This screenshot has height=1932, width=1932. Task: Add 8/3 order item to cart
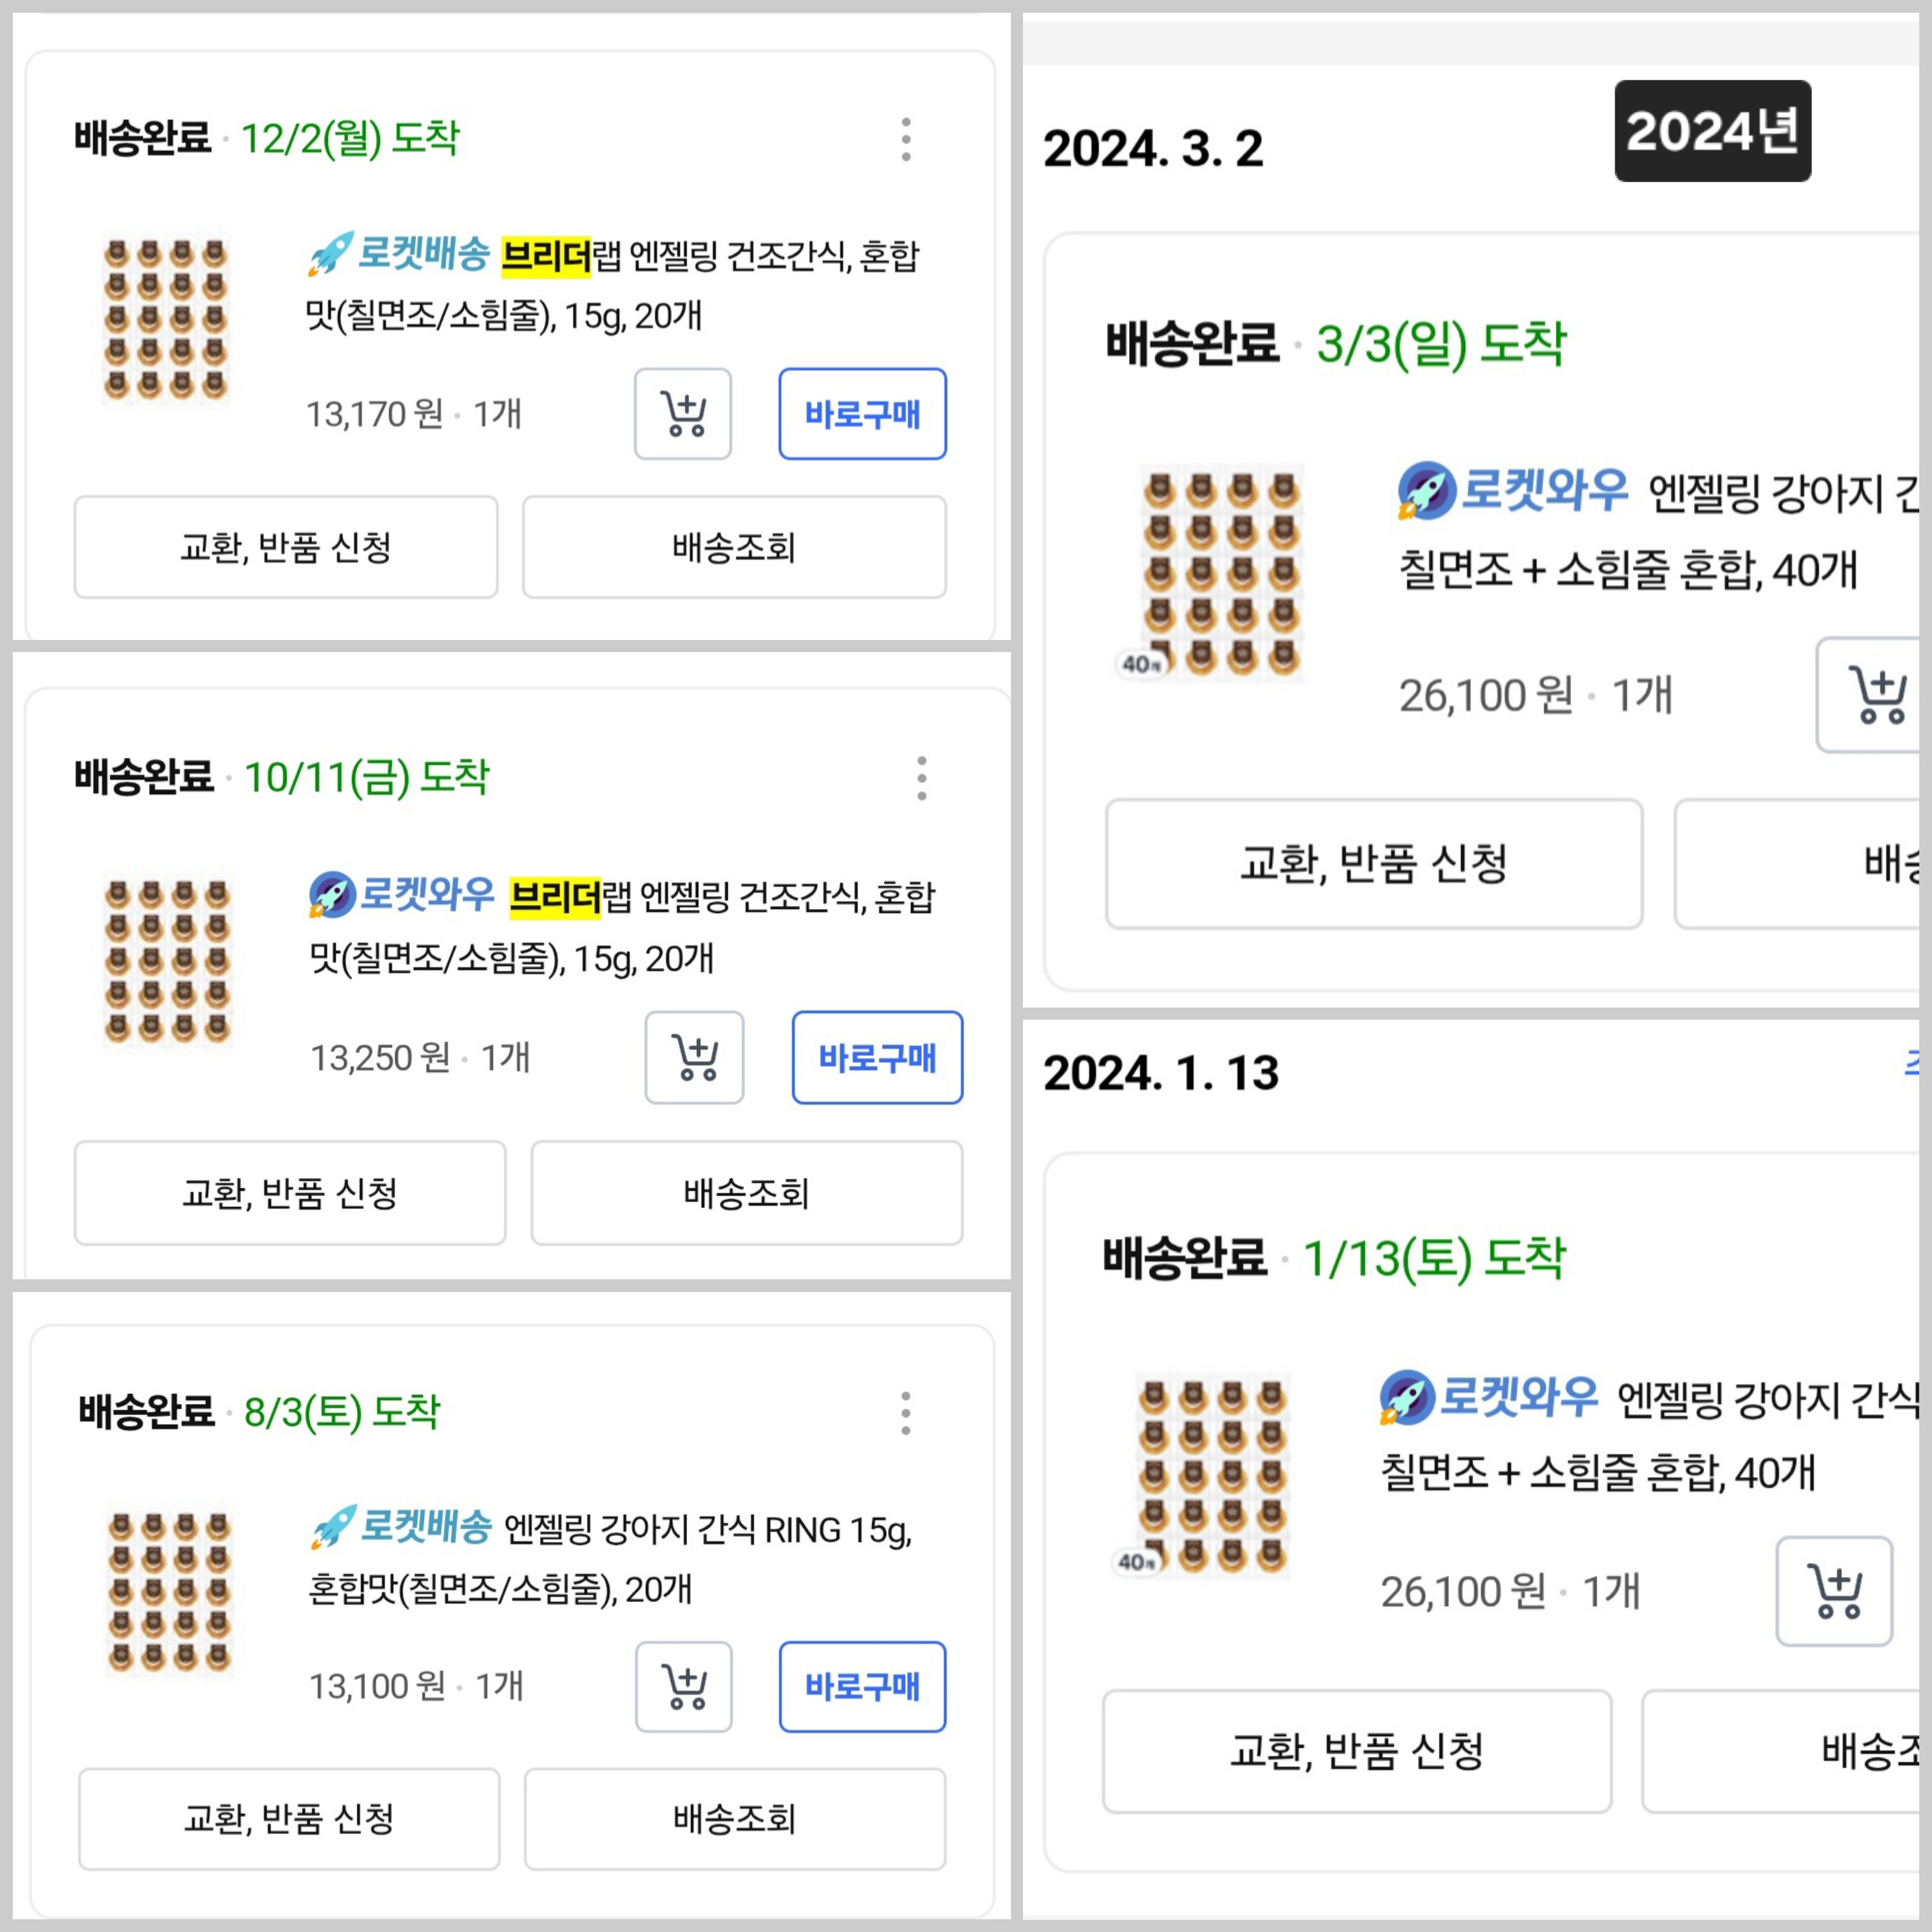(684, 1687)
